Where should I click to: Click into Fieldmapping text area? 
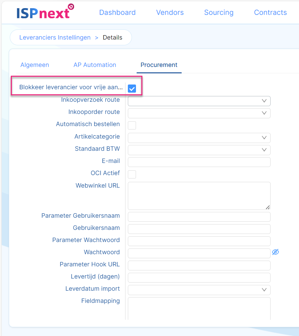point(199,309)
